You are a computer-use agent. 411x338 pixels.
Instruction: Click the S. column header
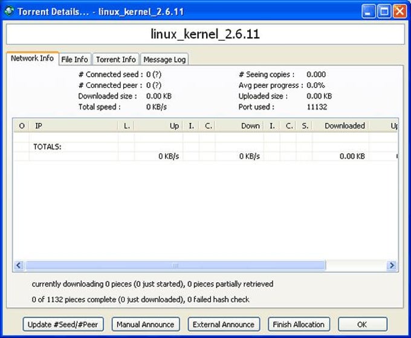304,126
